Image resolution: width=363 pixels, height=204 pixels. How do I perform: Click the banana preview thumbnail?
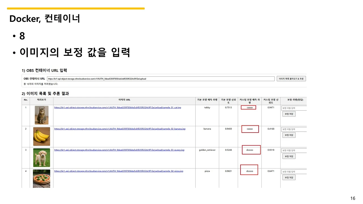click(x=41, y=137)
